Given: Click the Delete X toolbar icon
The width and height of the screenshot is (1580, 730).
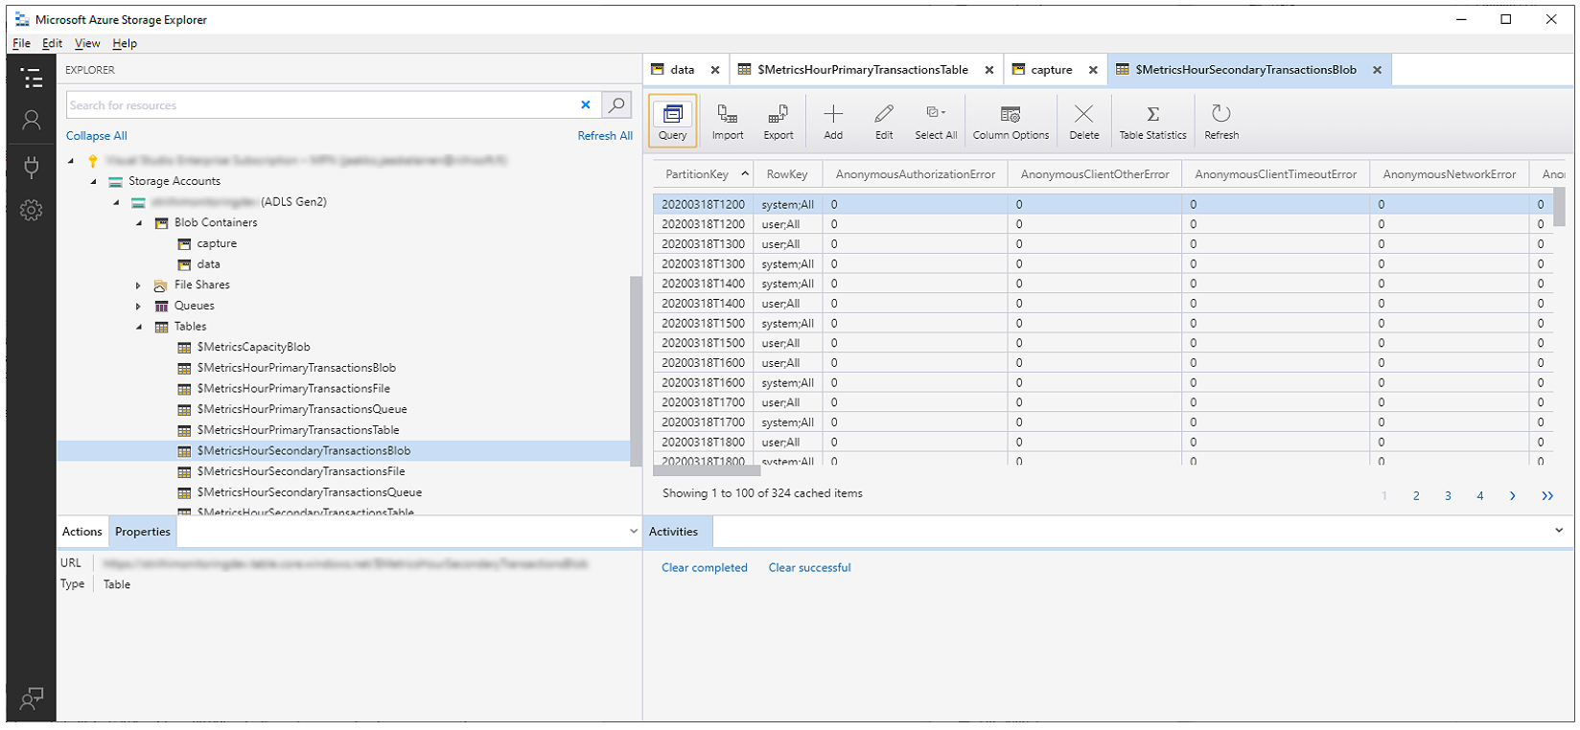Looking at the screenshot, I should 1084,122.
